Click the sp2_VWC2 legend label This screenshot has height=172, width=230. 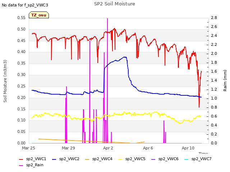click(x=69, y=159)
